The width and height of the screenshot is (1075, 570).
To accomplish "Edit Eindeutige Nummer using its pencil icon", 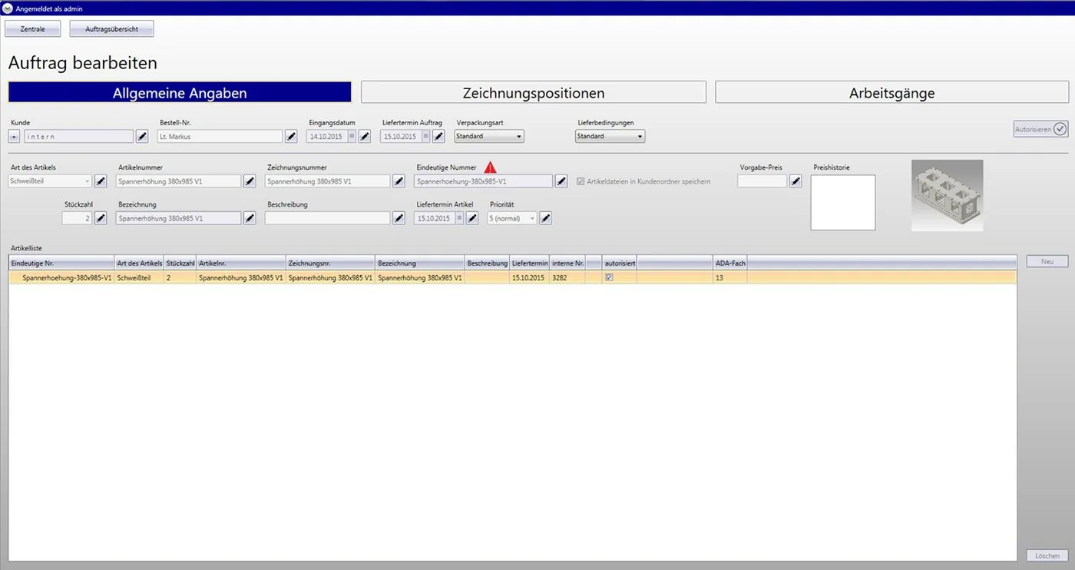I will click(561, 181).
